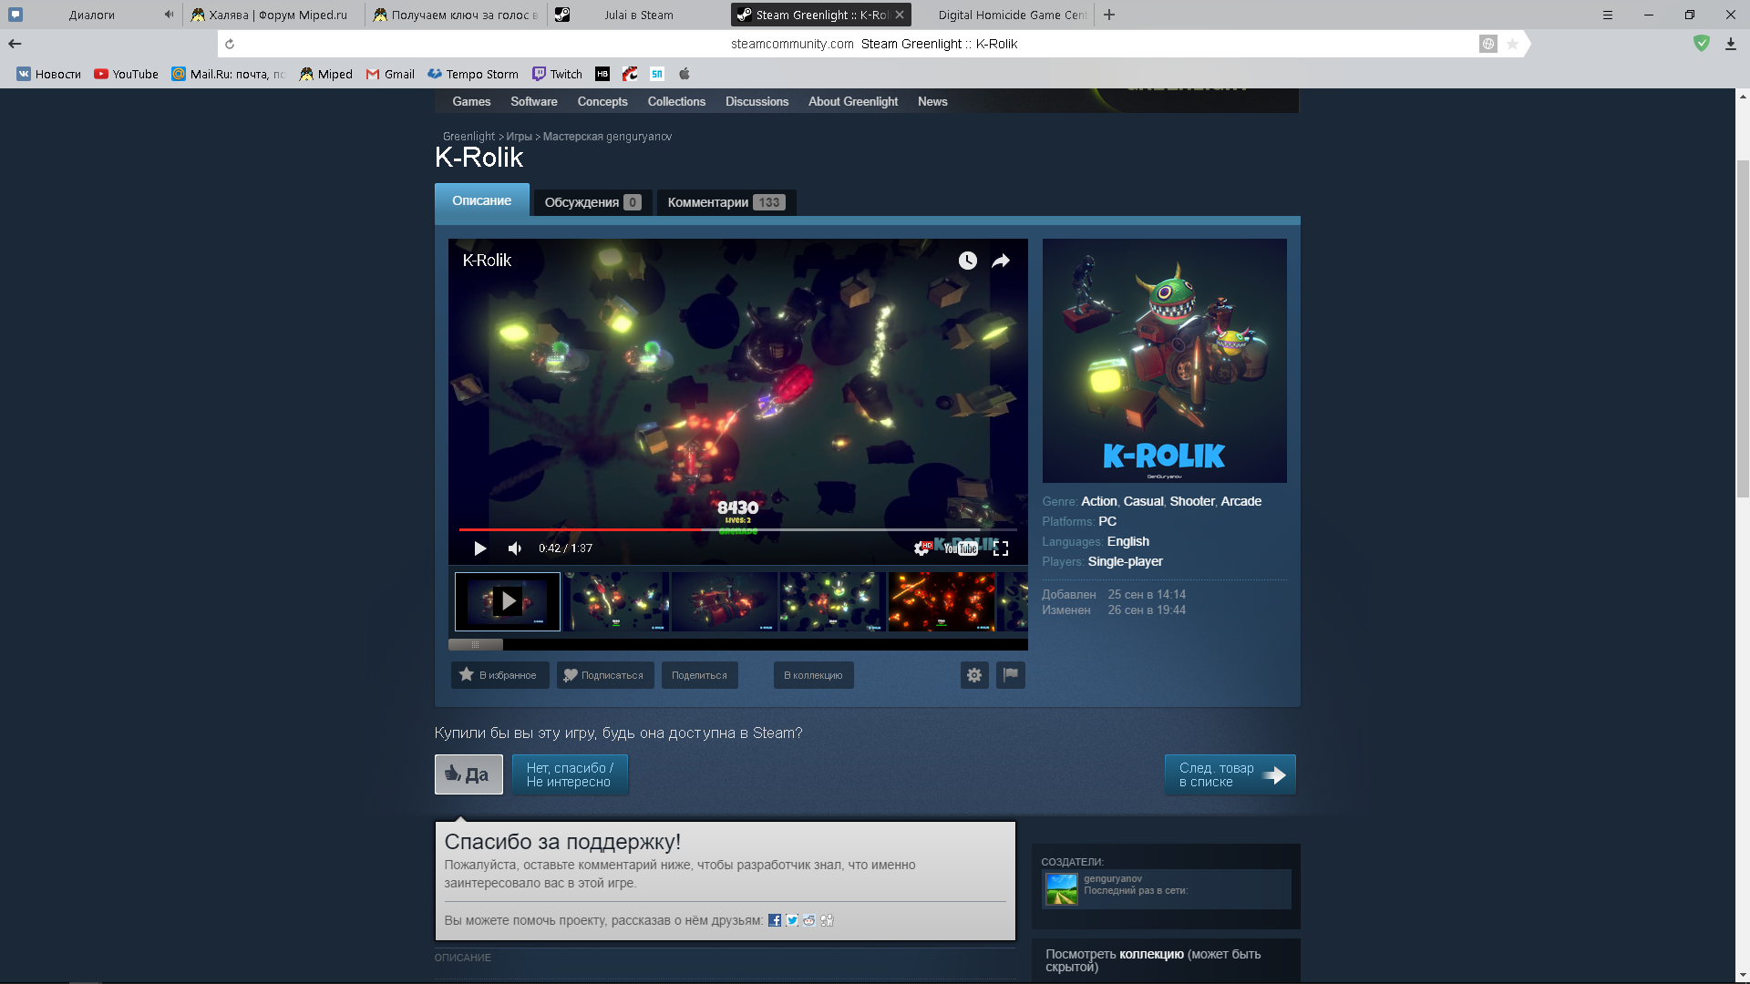Switch to the Комментарии tab

tap(726, 202)
